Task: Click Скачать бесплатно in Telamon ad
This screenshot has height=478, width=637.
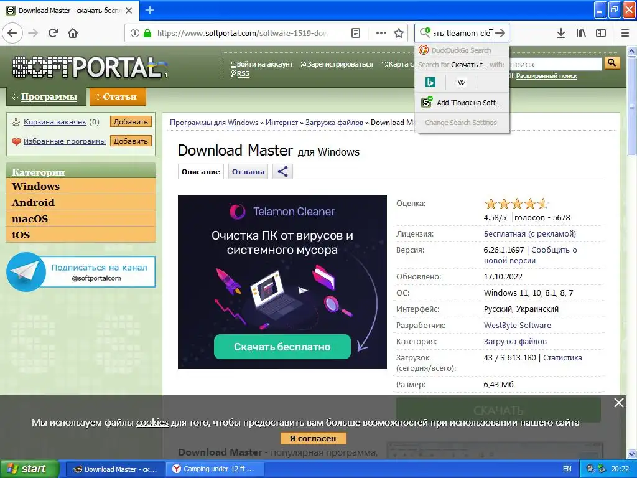Action: pos(282,347)
